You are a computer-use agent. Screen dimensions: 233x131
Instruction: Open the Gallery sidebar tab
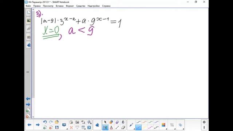coord(28,20)
